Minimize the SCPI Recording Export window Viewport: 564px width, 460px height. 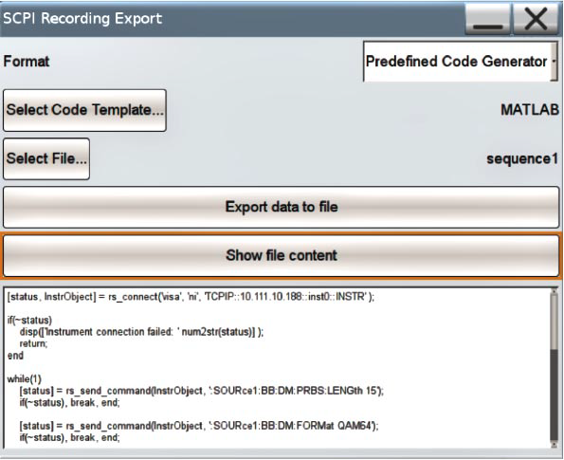pyautogui.click(x=488, y=19)
